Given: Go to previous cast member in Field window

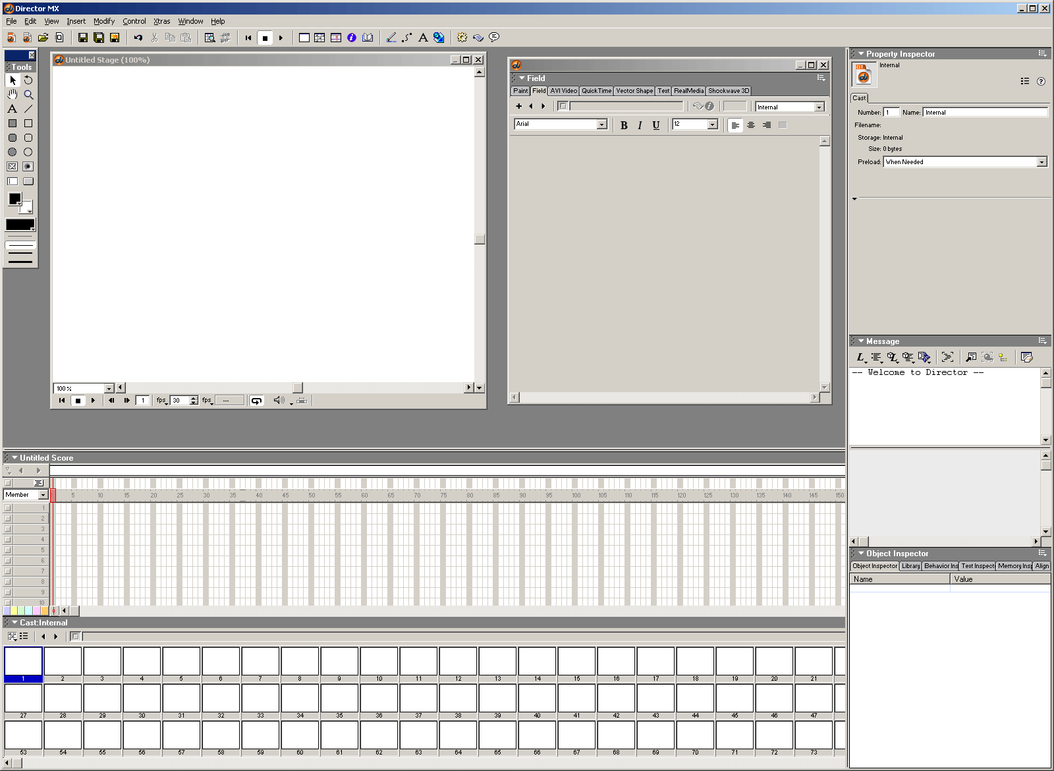Looking at the screenshot, I should pyautogui.click(x=531, y=106).
